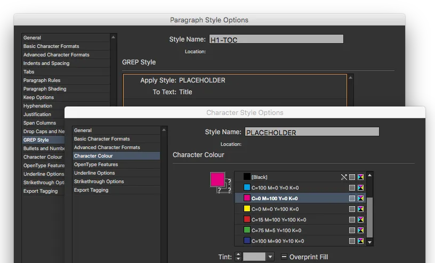Open Underline Options in Character Style Options

click(x=116, y=173)
